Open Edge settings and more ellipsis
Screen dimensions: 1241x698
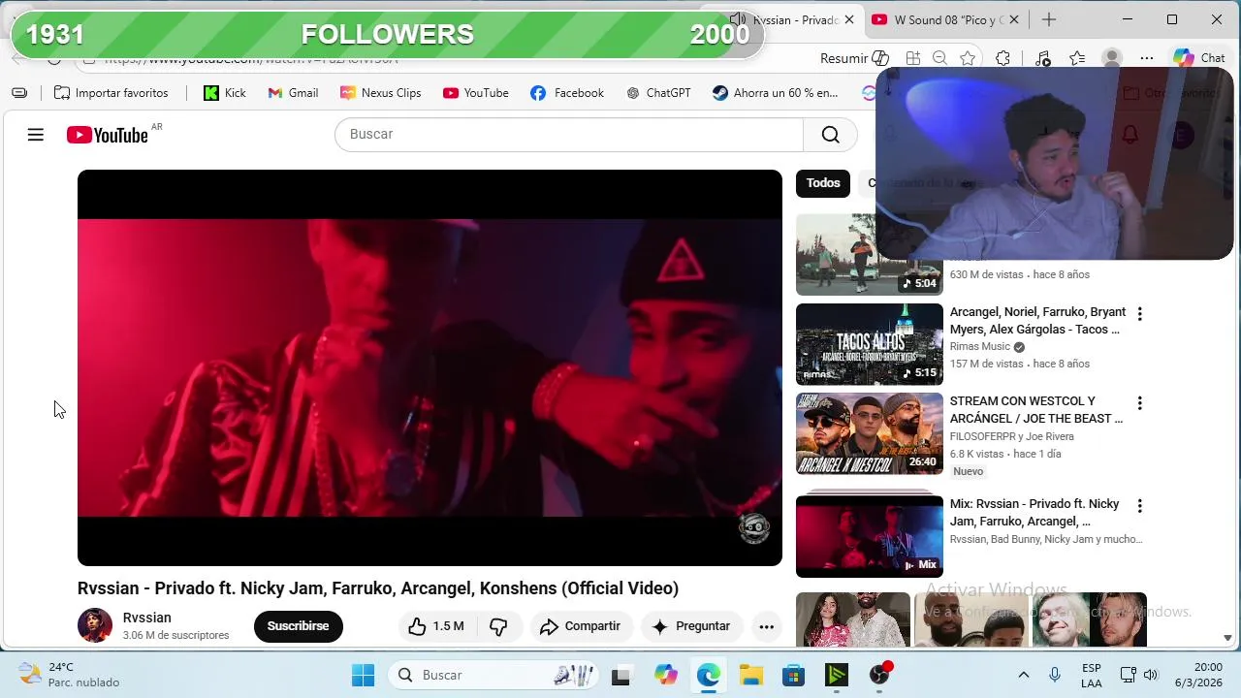pos(1147,58)
